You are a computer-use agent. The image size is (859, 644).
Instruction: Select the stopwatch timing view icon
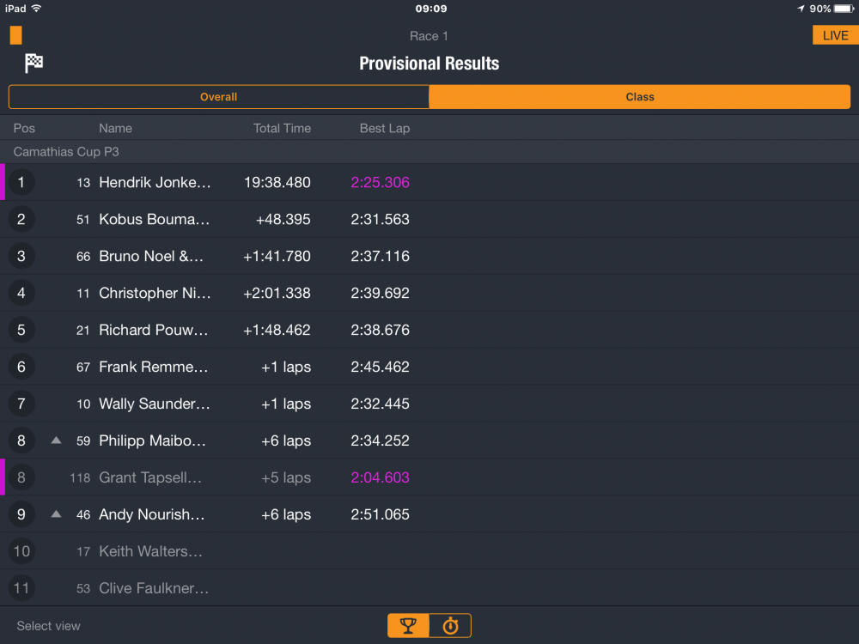pos(450,625)
